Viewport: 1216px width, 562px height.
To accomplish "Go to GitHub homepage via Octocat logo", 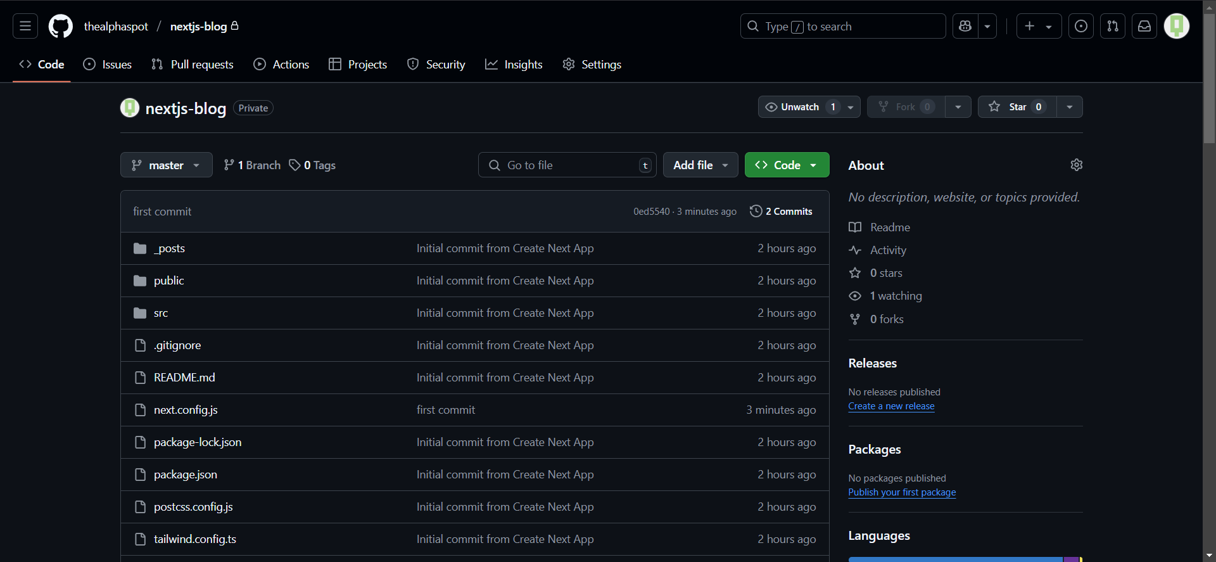I will tap(61, 26).
